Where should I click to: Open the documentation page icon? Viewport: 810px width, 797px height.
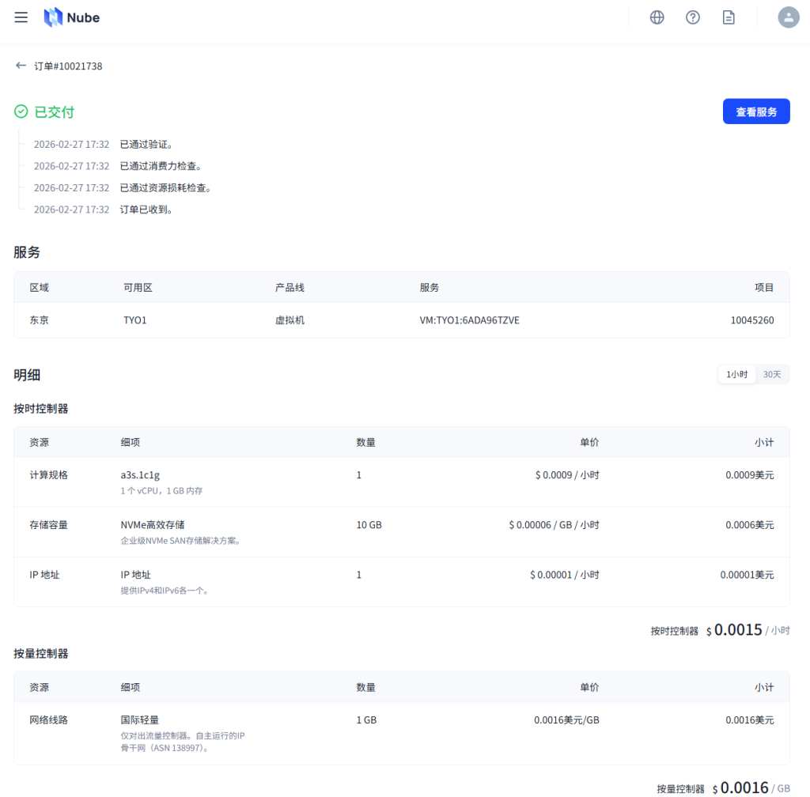click(729, 17)
